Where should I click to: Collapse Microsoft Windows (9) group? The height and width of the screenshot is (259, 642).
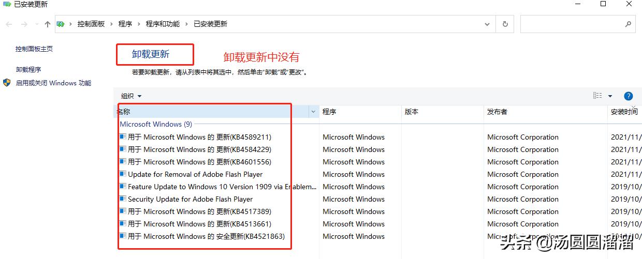point(156,124)
